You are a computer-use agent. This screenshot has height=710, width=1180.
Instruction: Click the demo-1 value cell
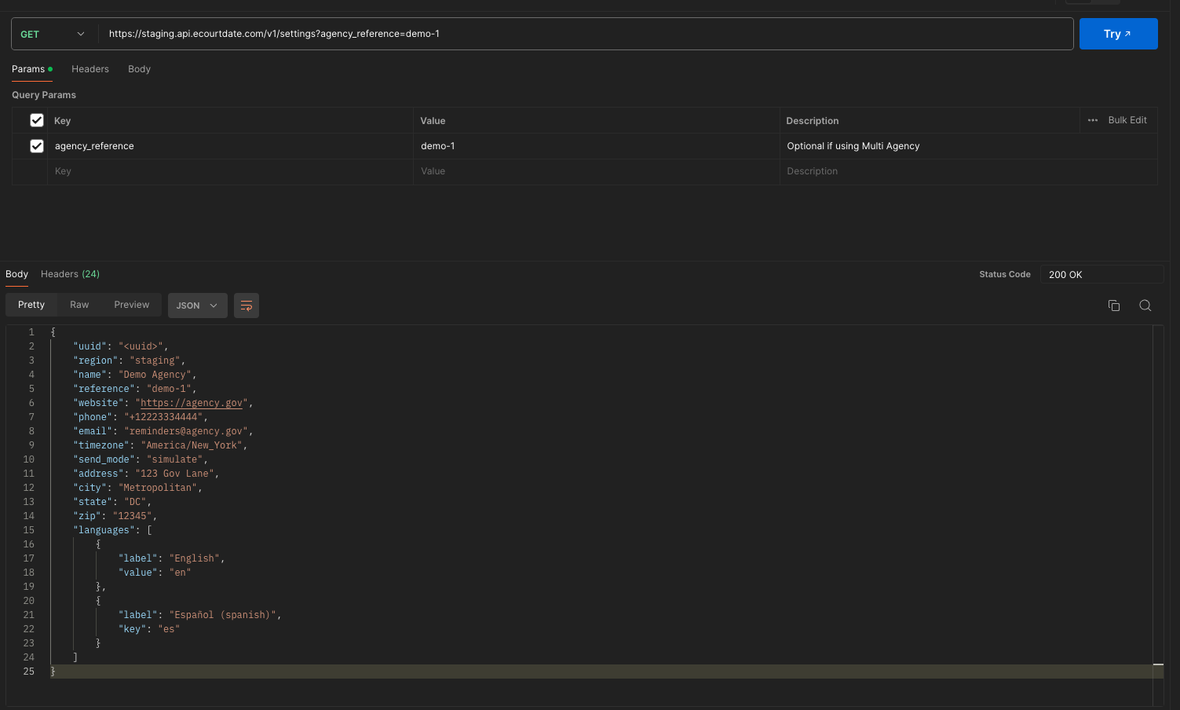597,146
